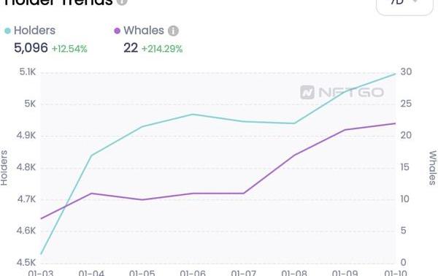Click the 22 whales count
Viewport: 438px width, 276px height.
[131, 48]
